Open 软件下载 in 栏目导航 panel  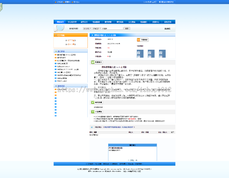pyautogui.click(x=71, y=40)
